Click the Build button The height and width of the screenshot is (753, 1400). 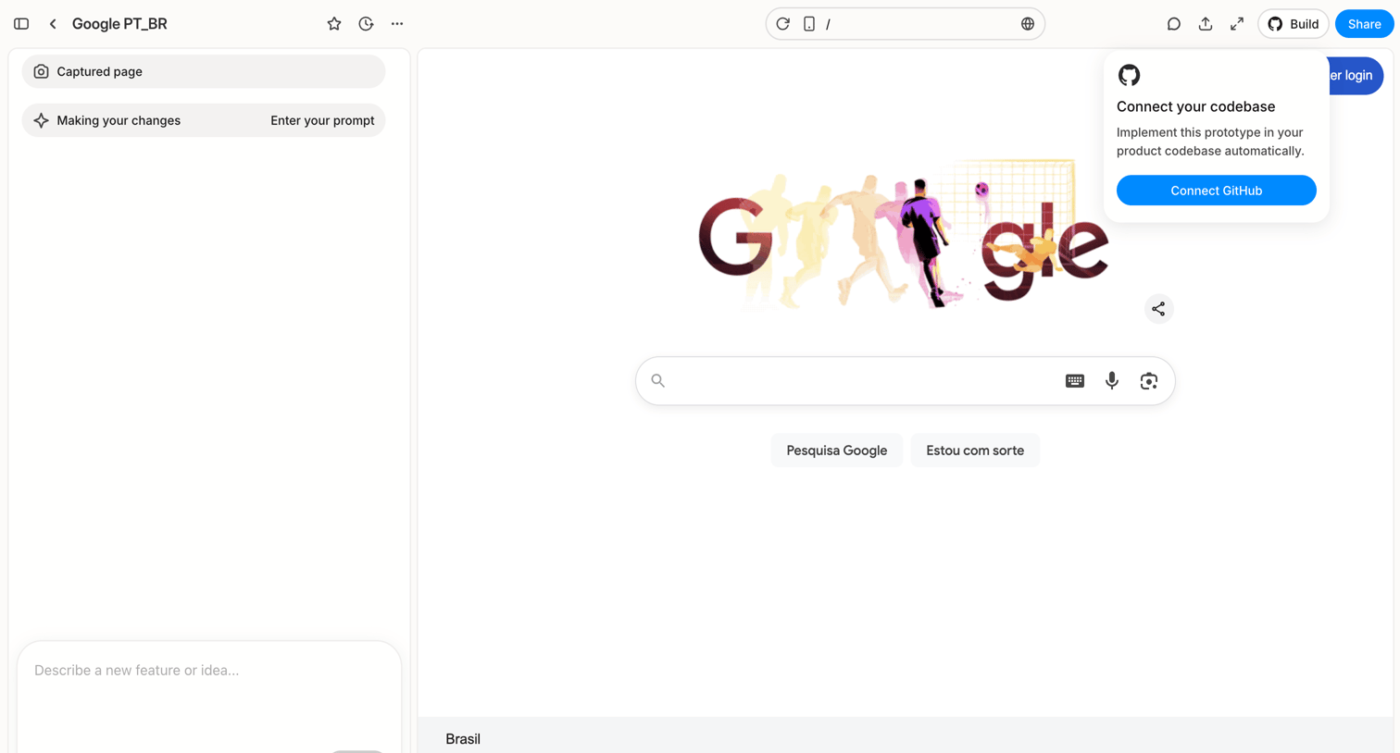[x=1294, y=24]
